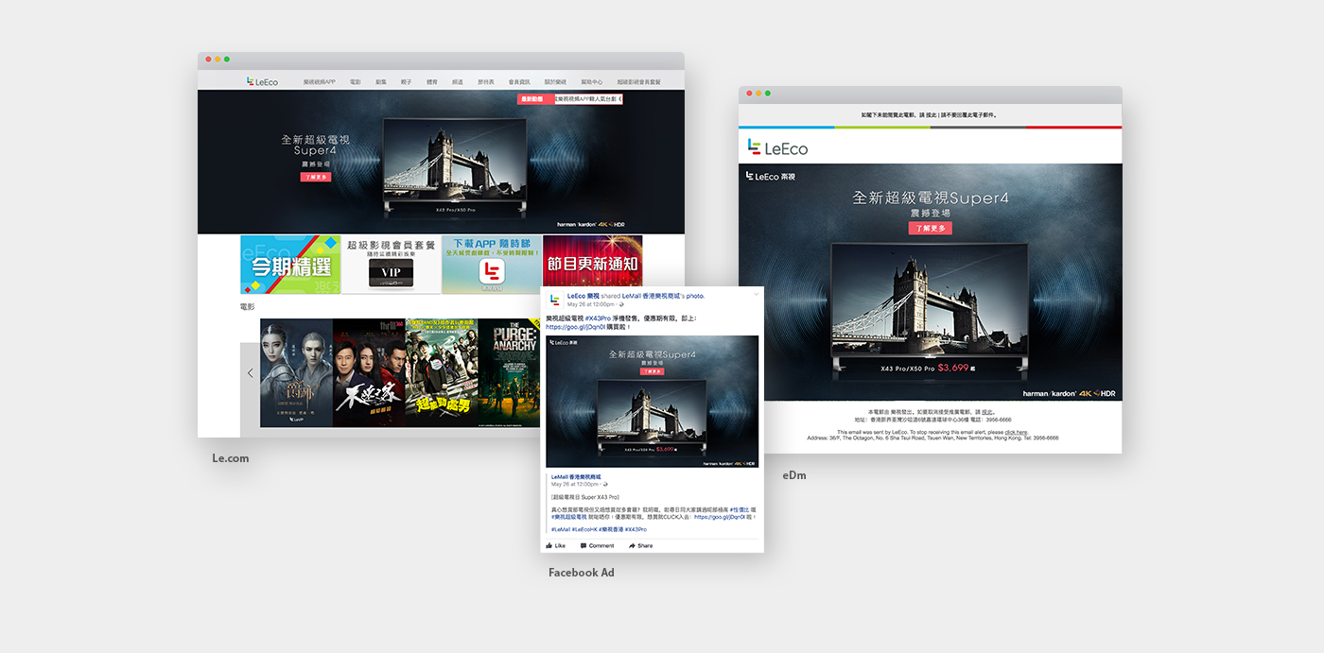Open the LeEco 樂視 page name in the Facebook post
This screenshot has height=653, width=1324.
coord(583,296)
